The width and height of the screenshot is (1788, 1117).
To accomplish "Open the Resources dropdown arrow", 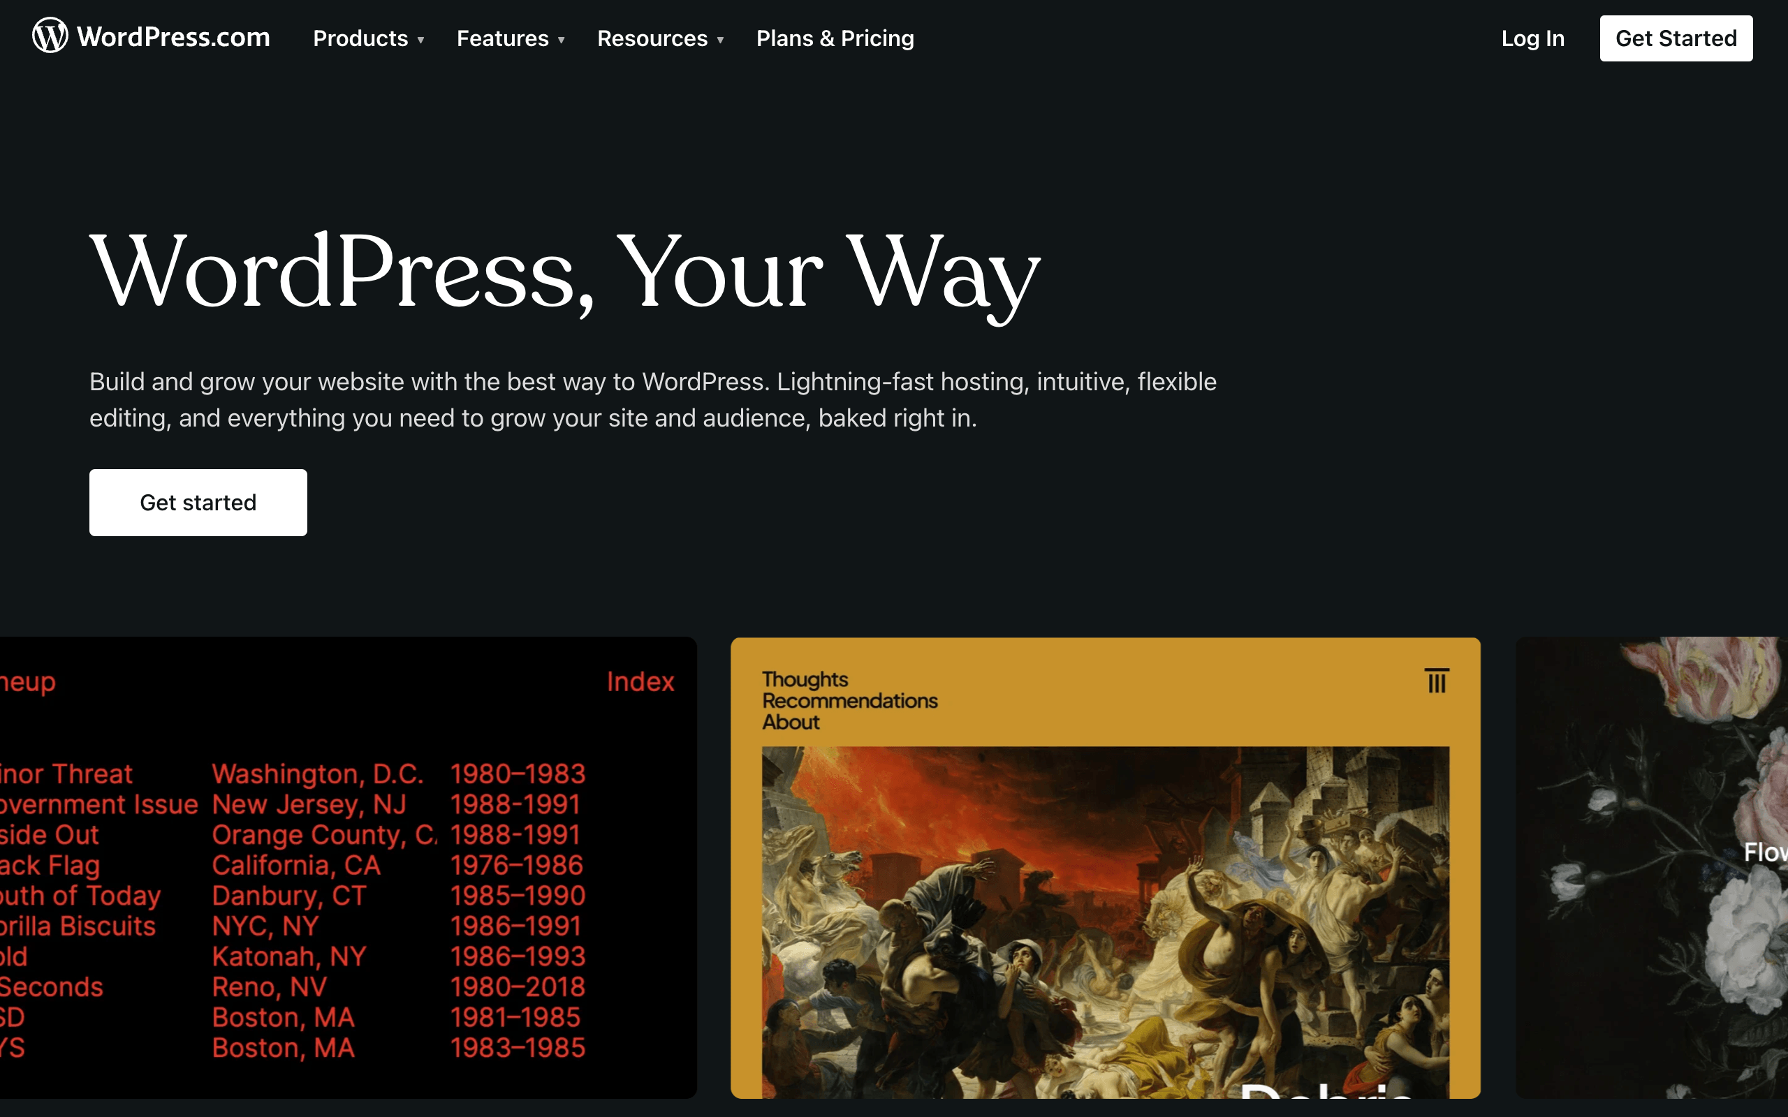I will pos(720,40).
